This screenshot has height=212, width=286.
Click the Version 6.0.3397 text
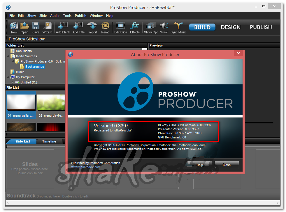111,126
